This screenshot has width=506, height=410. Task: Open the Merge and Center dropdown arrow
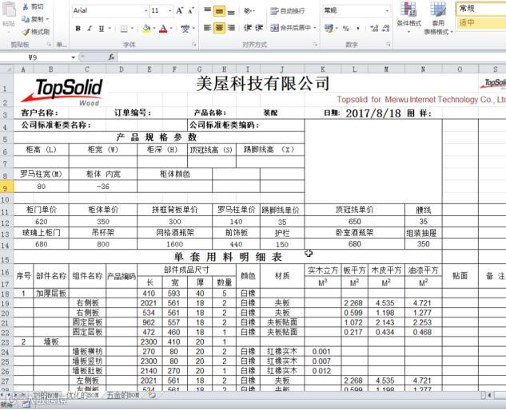pyautogui.click(x=315, y=28)
